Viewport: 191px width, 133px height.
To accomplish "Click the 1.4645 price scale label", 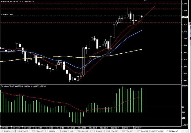I will coord(185,80).
